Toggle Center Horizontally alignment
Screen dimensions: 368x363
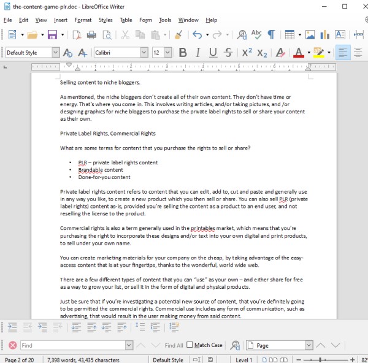click(x=358, y=53)
